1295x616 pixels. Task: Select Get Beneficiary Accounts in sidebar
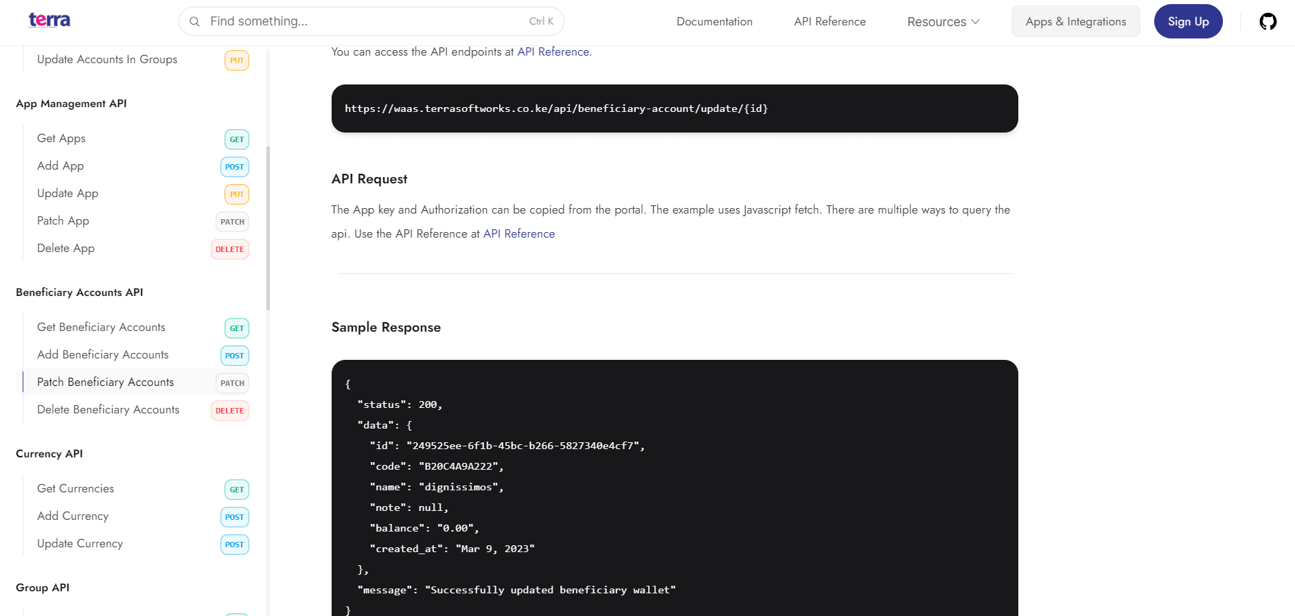pos(101,328)
